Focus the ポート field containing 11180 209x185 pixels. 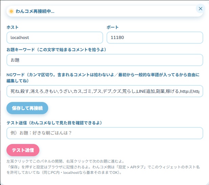[x=155, y=38]
